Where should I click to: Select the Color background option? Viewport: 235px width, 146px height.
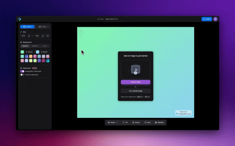pos(44,46)
